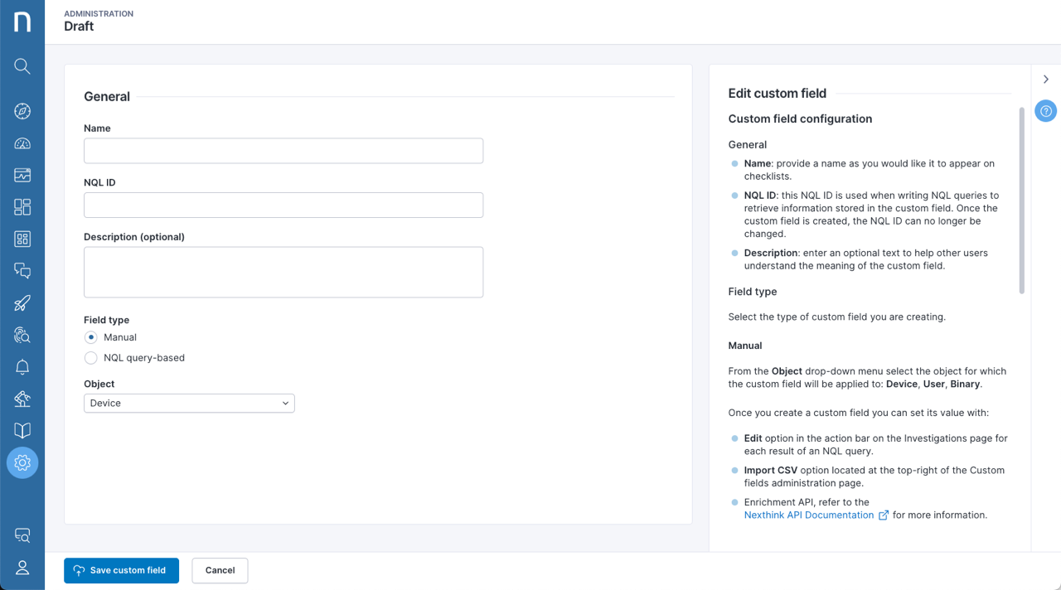The width and height of the screenshot is (1061, 590).
Task: Open the Object dropdown showing Device
Action: pos(189,403)
